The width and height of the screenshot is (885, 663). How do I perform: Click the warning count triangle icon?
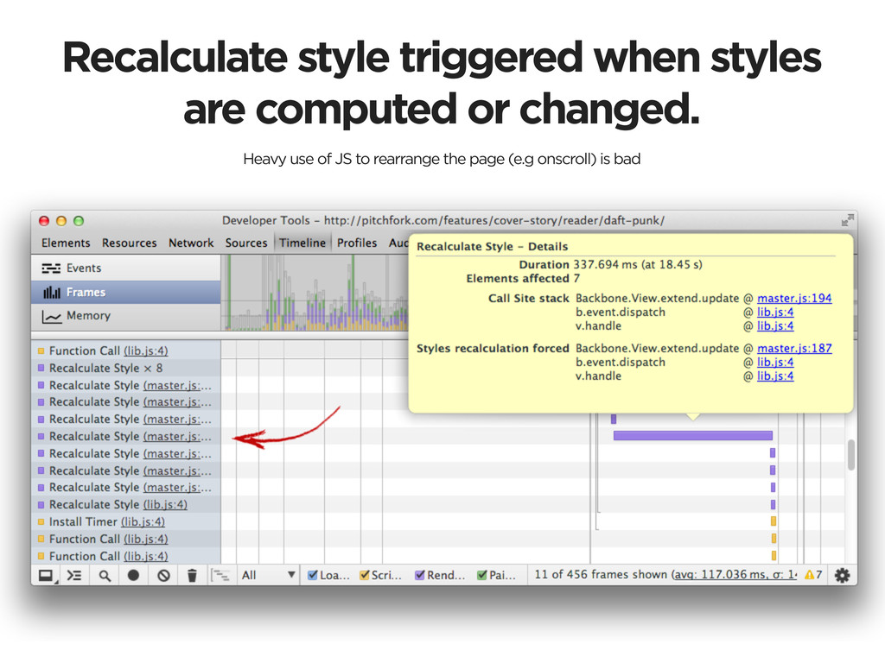tap(809, 575)
